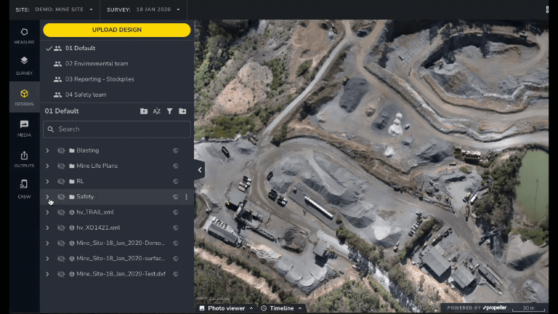Expand the hv_XO1421.xml design

[47, 228]
